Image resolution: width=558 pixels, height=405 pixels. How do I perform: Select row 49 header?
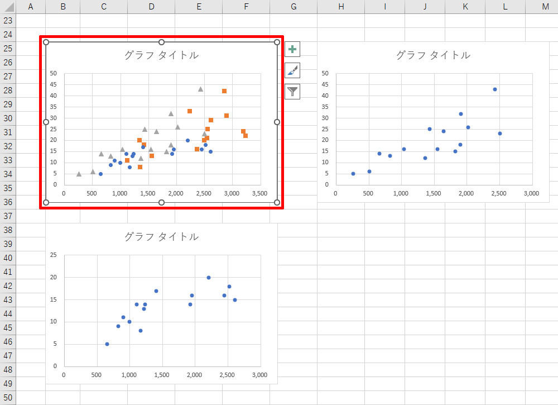pos(8,384)
